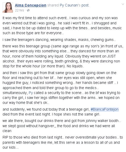Click the paragraph starting "and then i saw this girl"

coord(61,88)
